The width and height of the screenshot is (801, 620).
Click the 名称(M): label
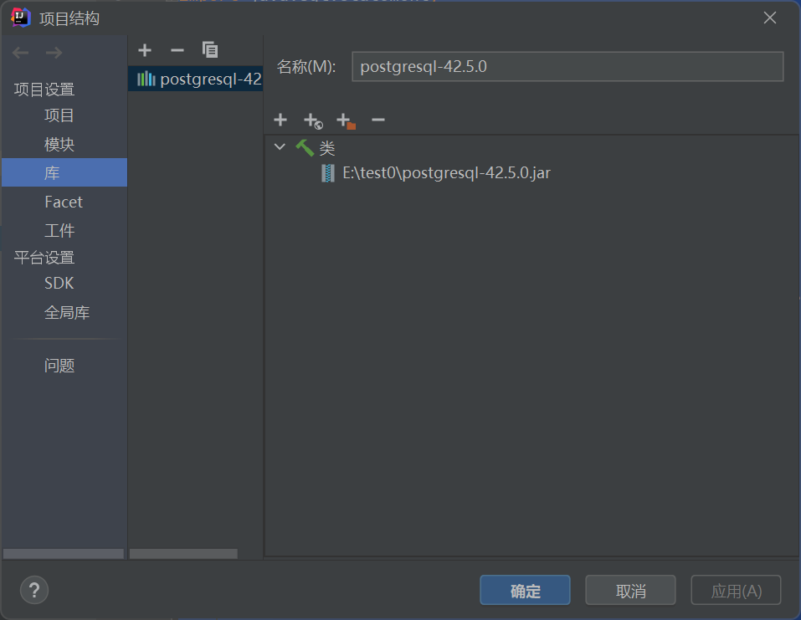click(x=306, y=66)
